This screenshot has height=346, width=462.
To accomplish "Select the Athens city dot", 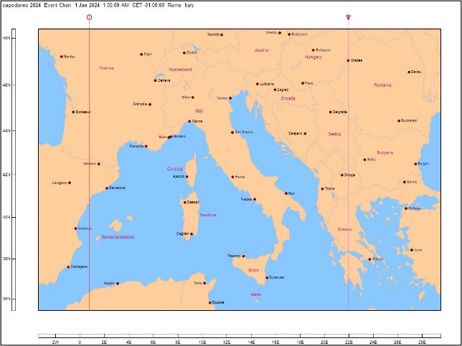I will pyautogui.click(x=369, y=259).
